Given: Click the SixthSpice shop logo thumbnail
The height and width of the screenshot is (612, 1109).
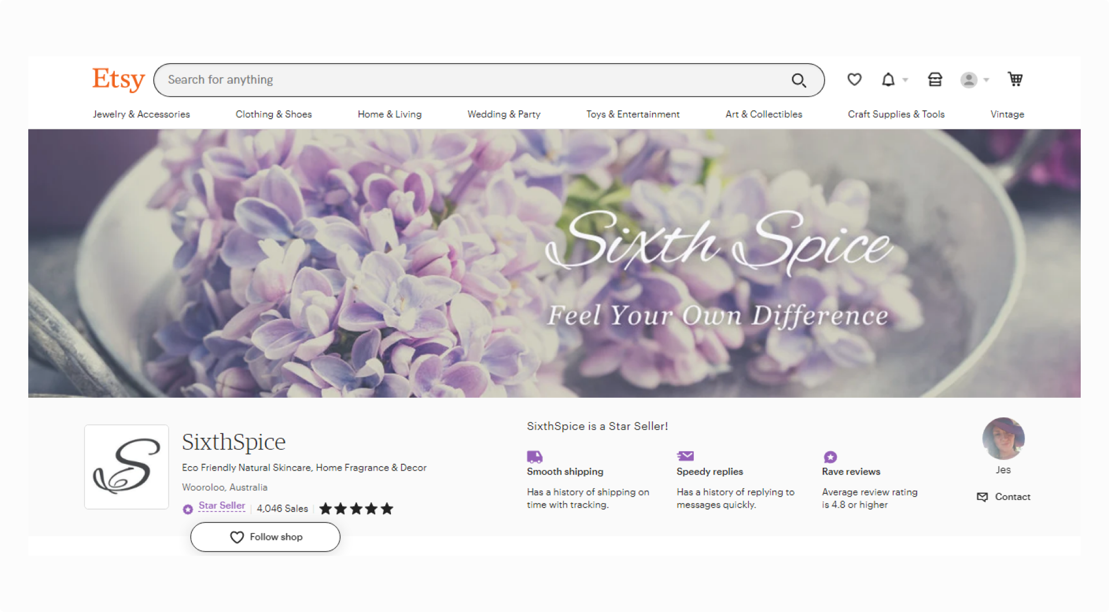Looking at the screenshot, I should [126, 467].
